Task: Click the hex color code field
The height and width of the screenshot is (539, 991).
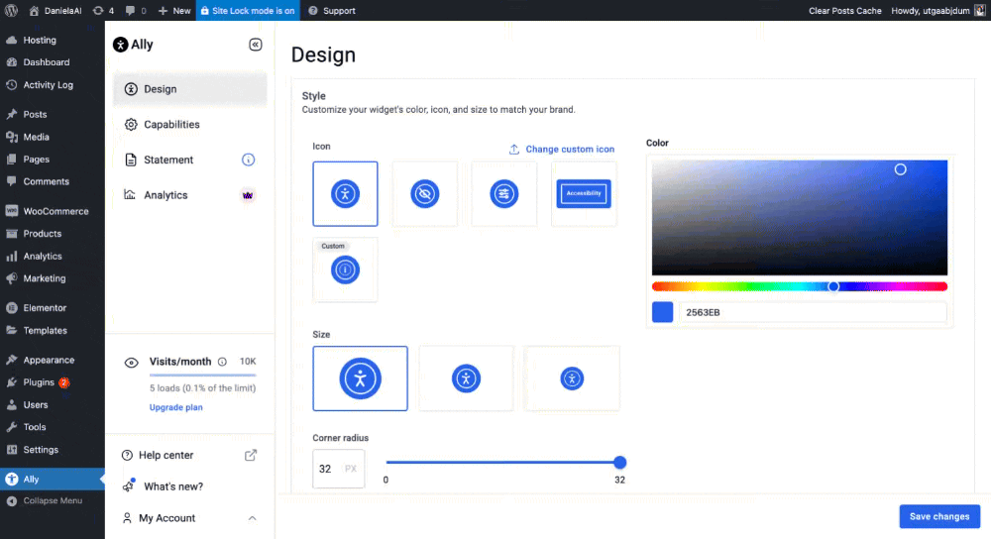Action: click(812, 313)
